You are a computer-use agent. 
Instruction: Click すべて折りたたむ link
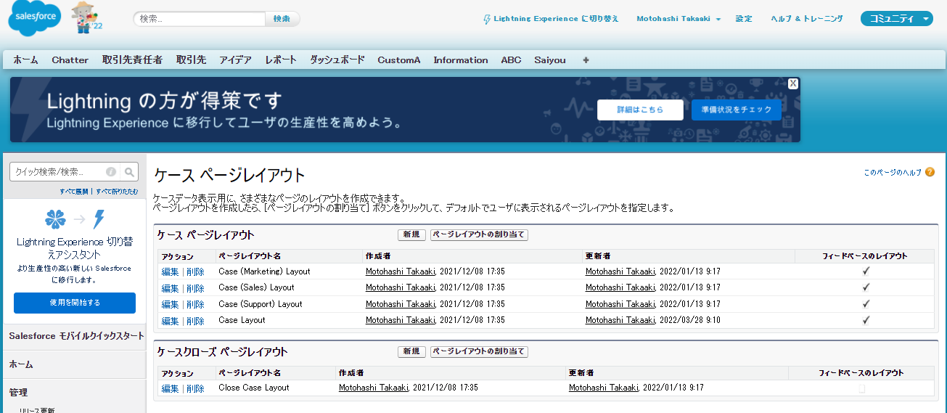[x=116, y=192]
